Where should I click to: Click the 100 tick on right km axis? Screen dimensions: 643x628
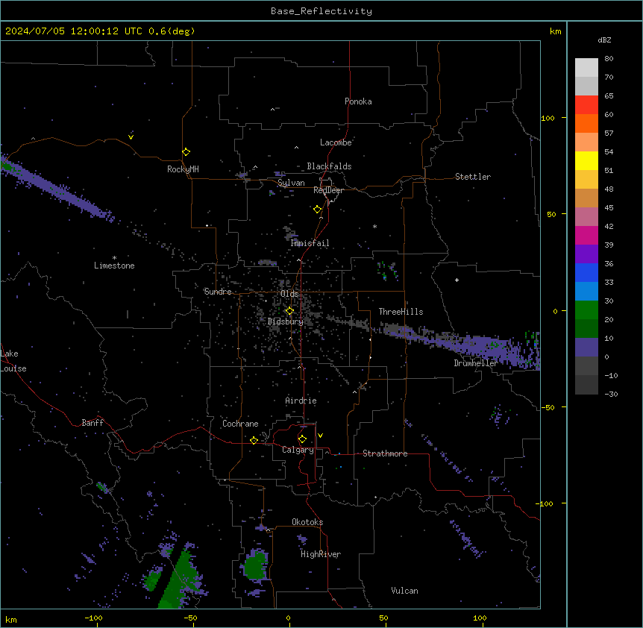[548, 118]
